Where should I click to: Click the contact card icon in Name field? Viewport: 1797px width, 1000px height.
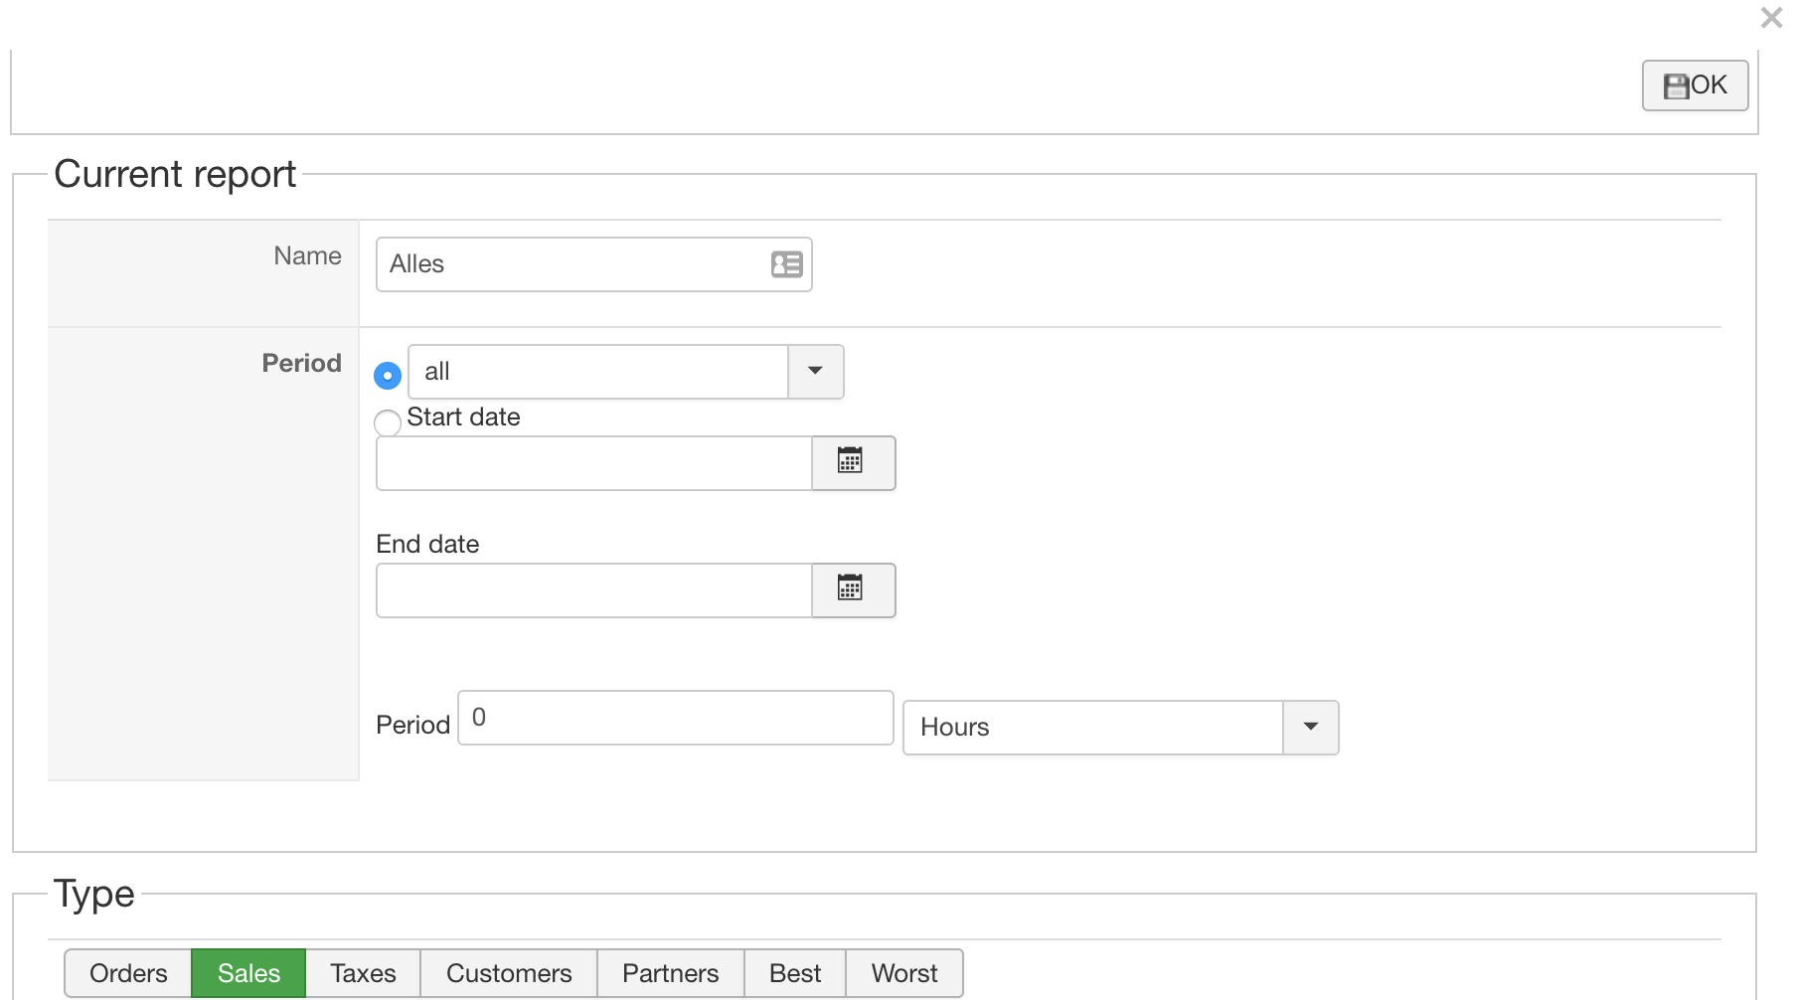coord(786,264)
